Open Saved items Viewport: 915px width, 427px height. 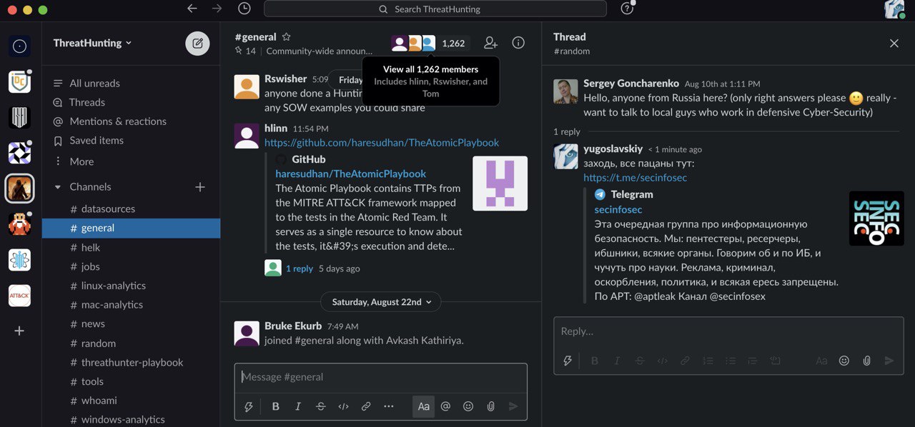[x=96, y=141]
